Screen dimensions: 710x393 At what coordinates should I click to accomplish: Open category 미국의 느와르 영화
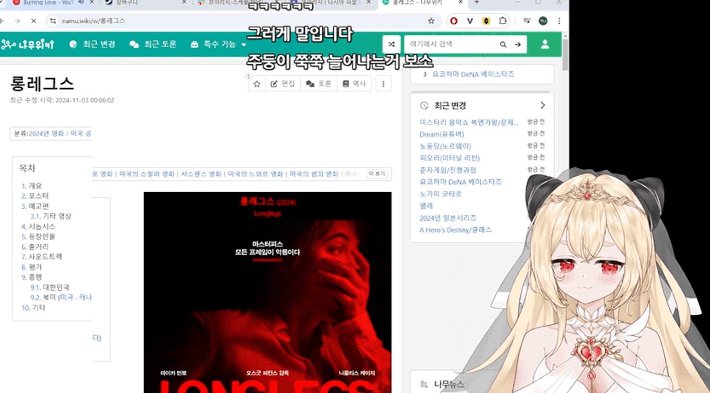[x=255, y=174]
